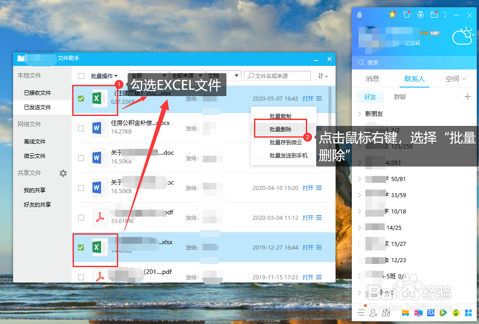Image resolution: width=479 pixels, height=324 pixels.
Task: Open the Weiyun cloud icon in QQ bottom bar
Action: point(431,313)
